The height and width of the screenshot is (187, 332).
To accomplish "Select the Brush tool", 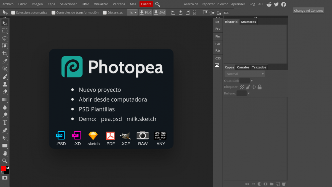I will pyautogui.click(x=4, y=77).
